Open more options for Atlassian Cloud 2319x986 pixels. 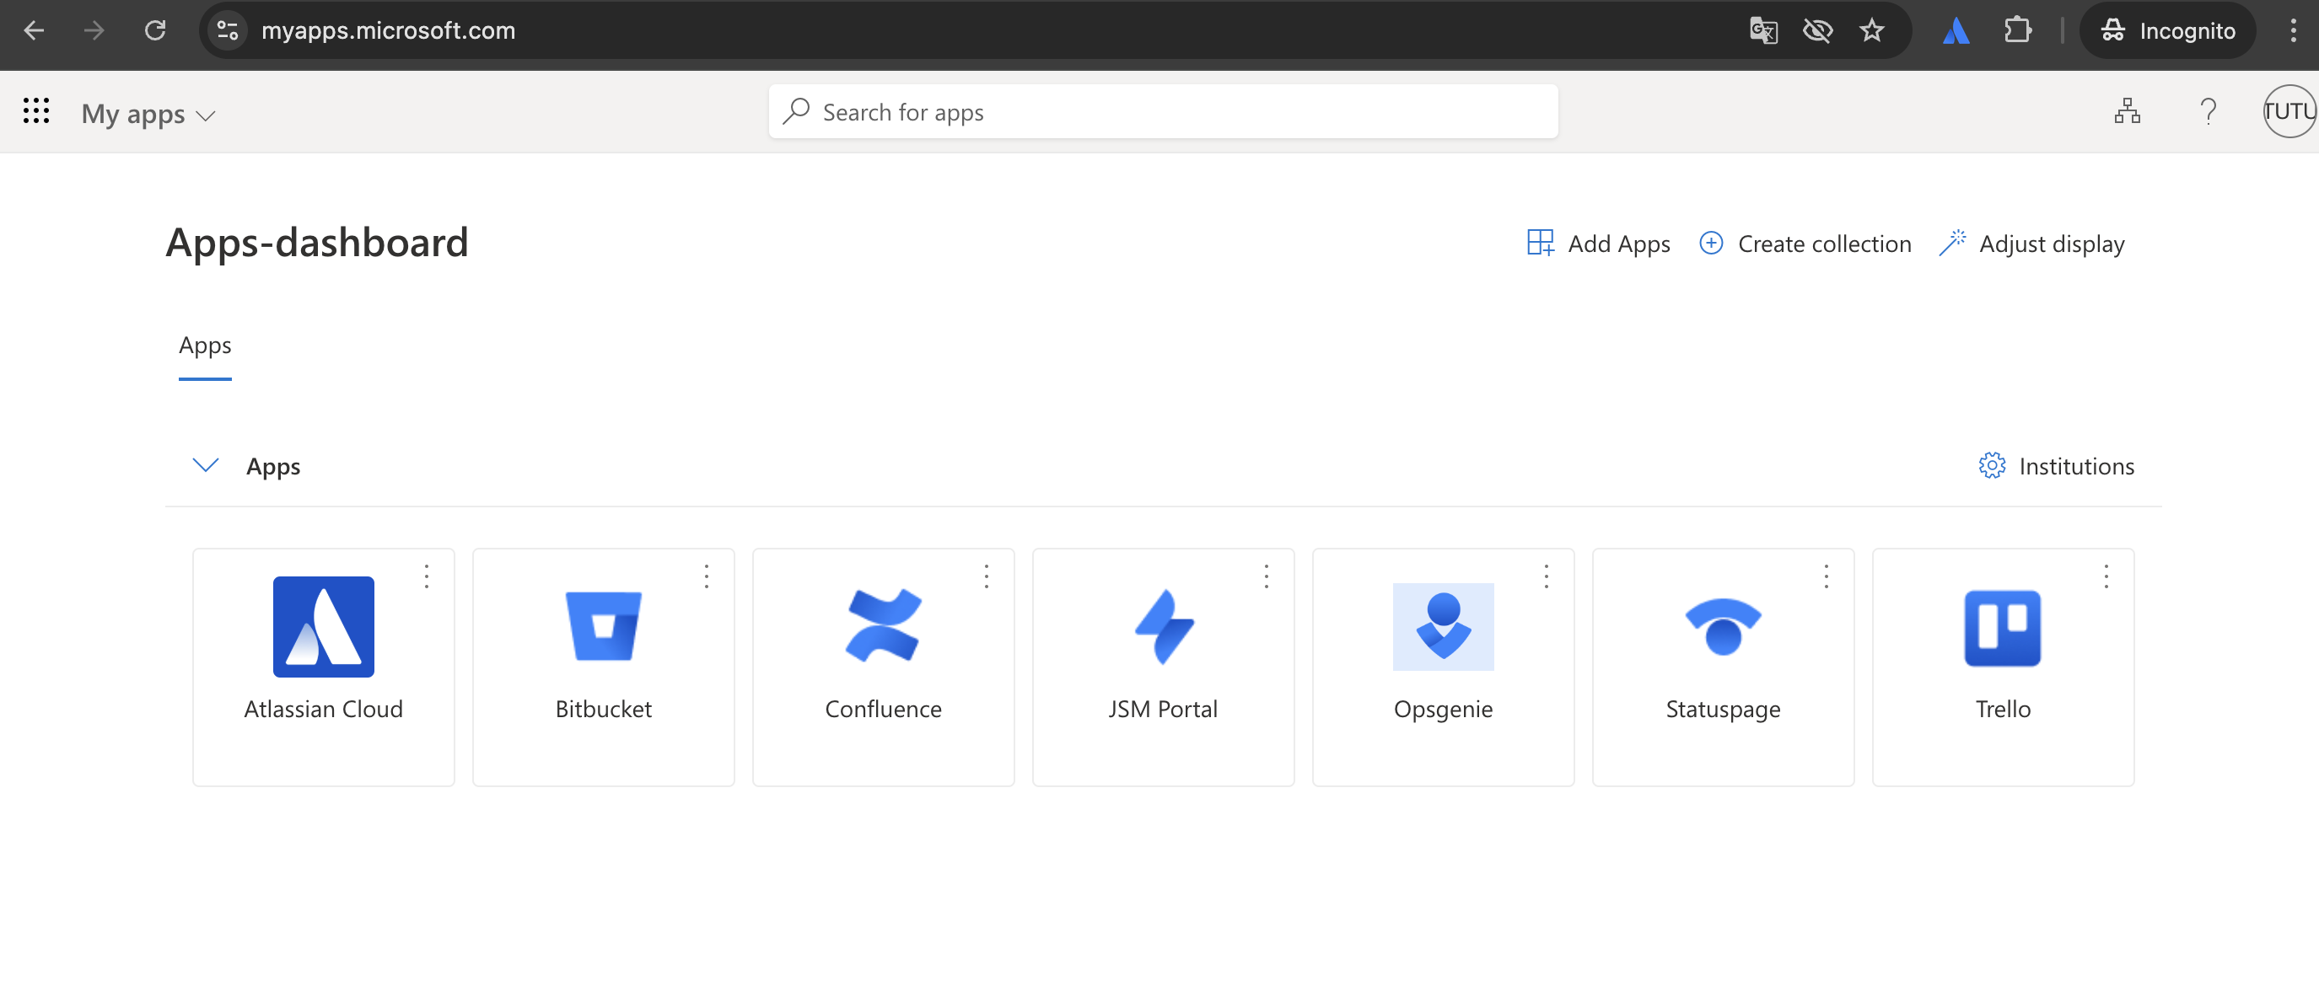(427, 576)
